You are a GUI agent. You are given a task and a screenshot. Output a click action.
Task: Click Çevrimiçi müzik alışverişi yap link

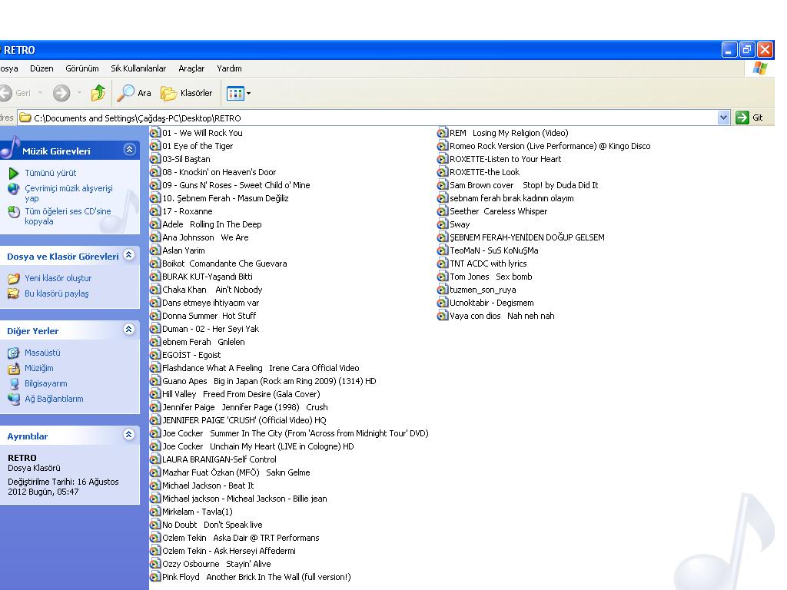[68, 193]
